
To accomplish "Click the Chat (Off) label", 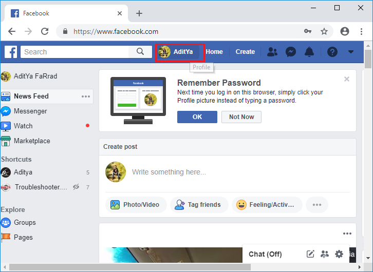I will pyautogui.click(x=265, y=254).
